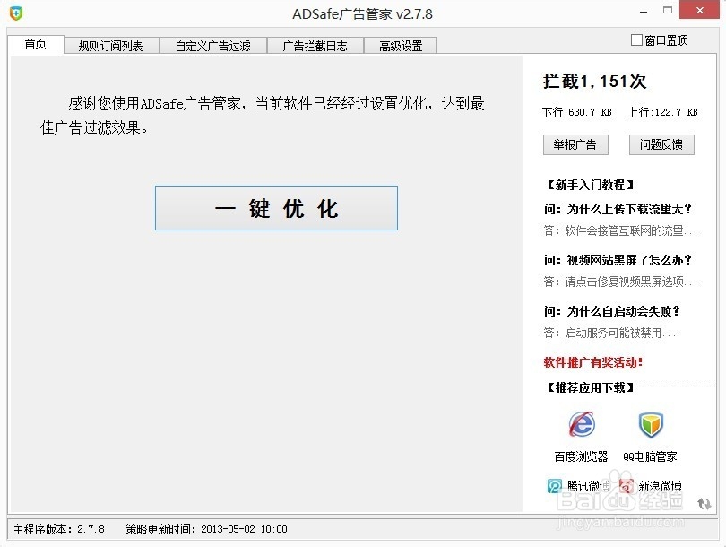Viewport: 726px width, 547px height.
Task: Click the Sina Weibo icon
Action: 627,486
